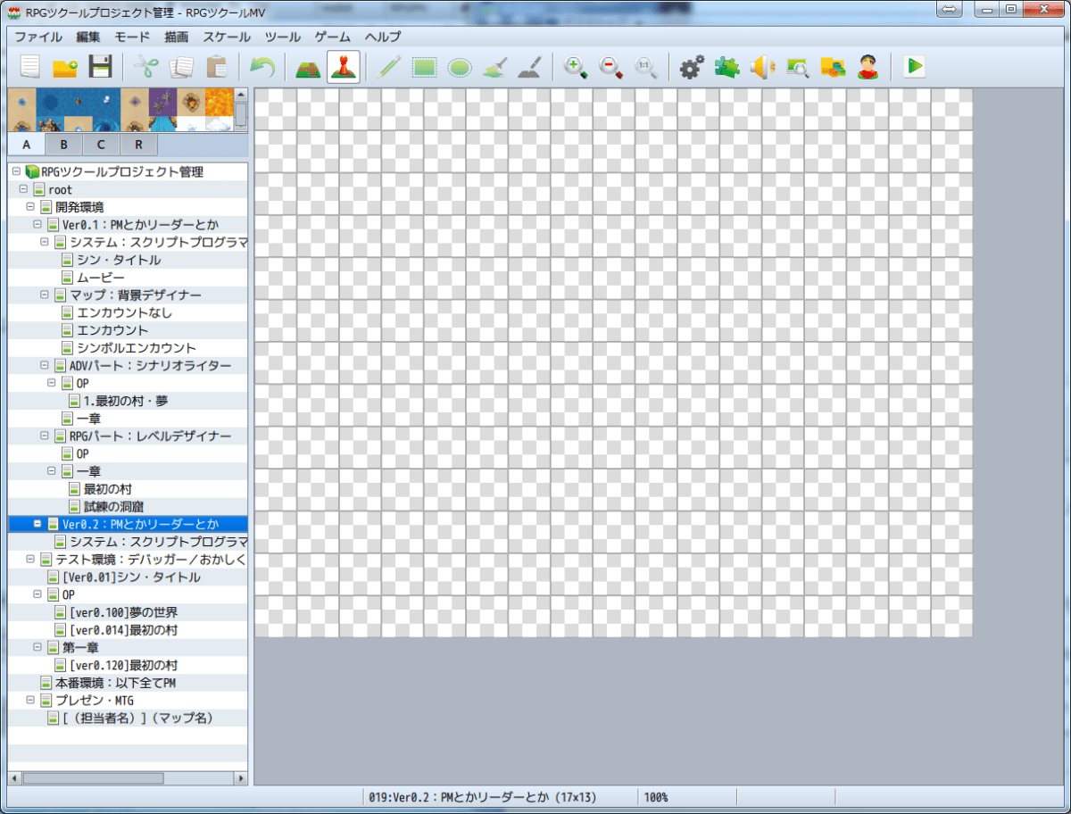Switch to tileset tab B
The image size is (1071, 814).
pos(63,145)
